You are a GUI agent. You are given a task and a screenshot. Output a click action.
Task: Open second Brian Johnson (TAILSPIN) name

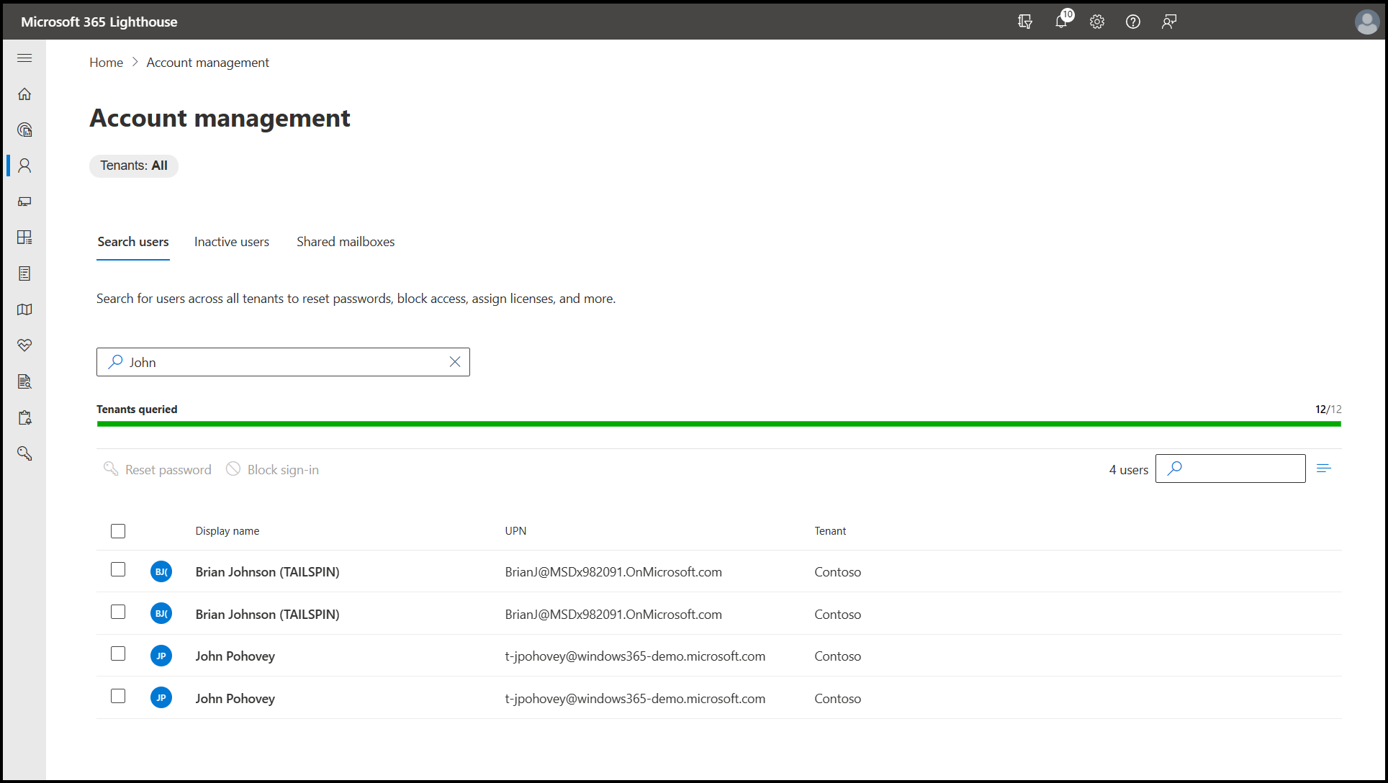[267, 614]
